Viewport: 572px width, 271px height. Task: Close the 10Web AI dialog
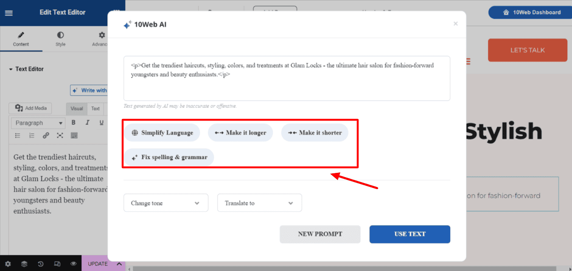(x=456, y=24)
